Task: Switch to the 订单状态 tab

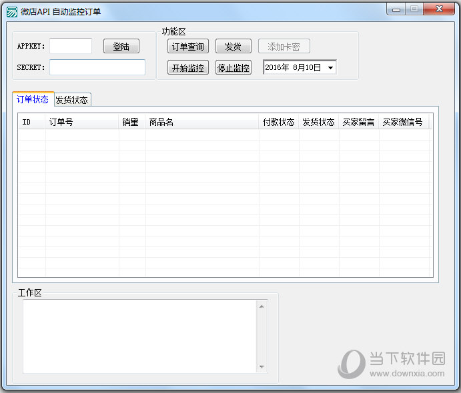Action: pyautogui.click(x=33, y=99)
